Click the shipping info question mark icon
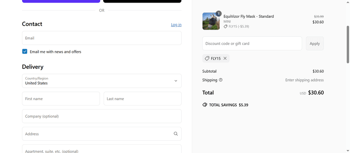Screen dimensions: 350x153 pos(221,80)
